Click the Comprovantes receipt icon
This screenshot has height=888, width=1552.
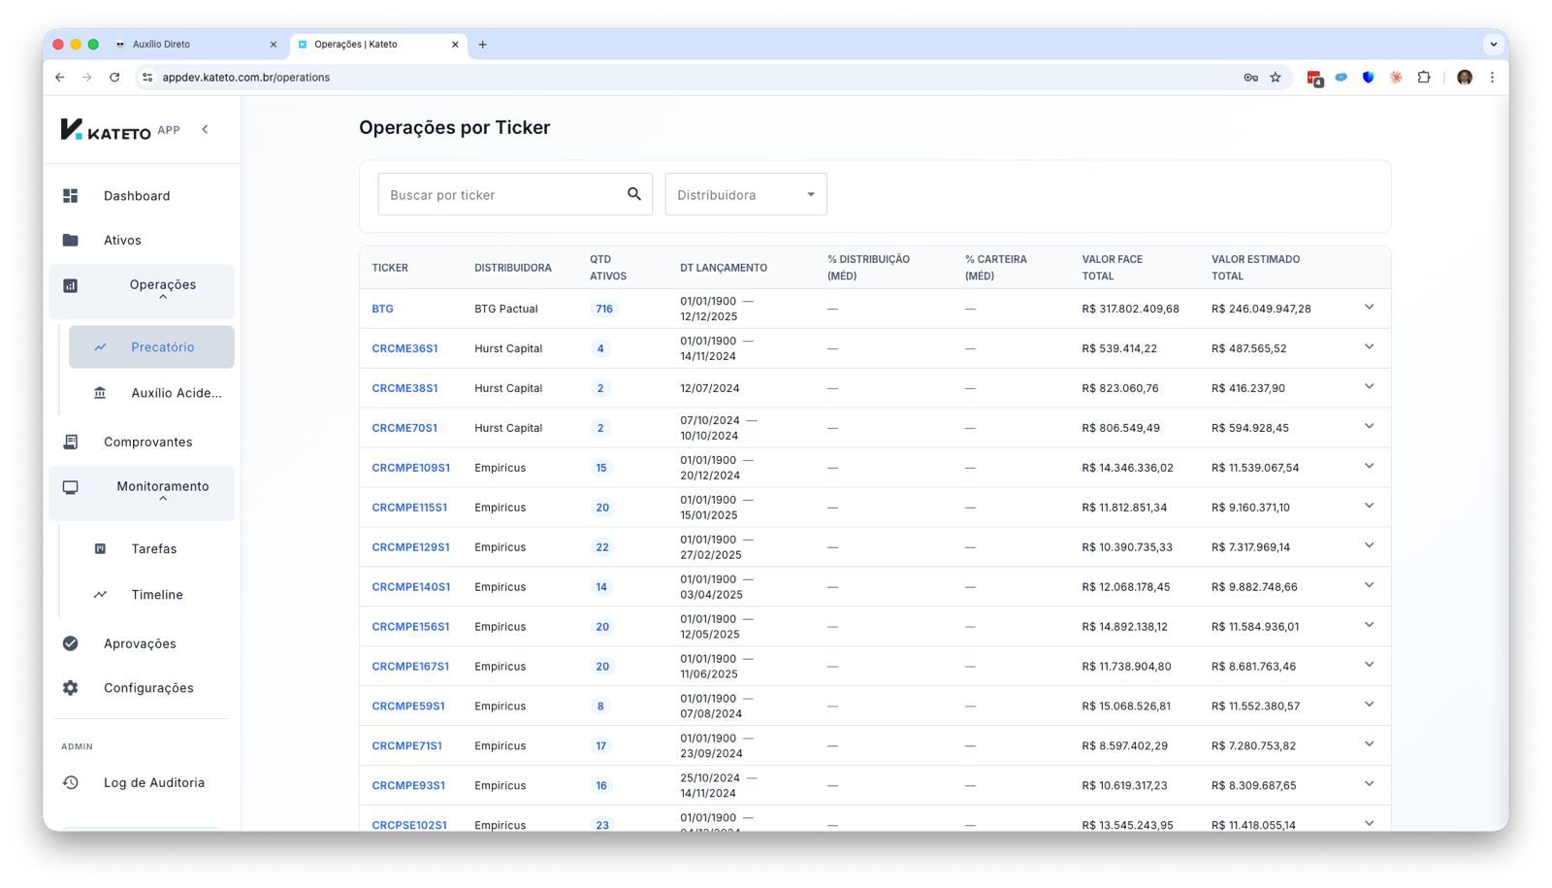point(71,443)
